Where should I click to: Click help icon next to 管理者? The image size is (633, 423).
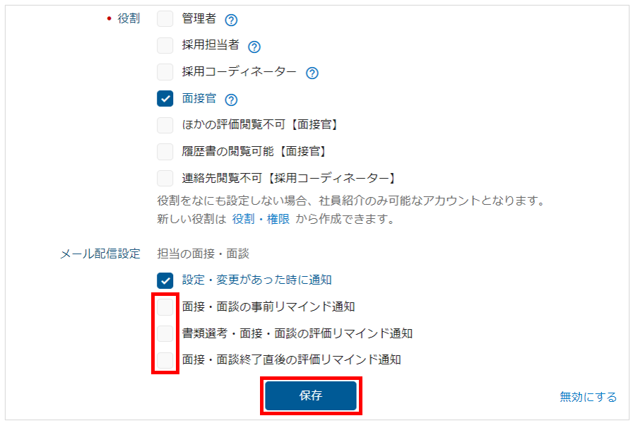(x=231, y=20)
